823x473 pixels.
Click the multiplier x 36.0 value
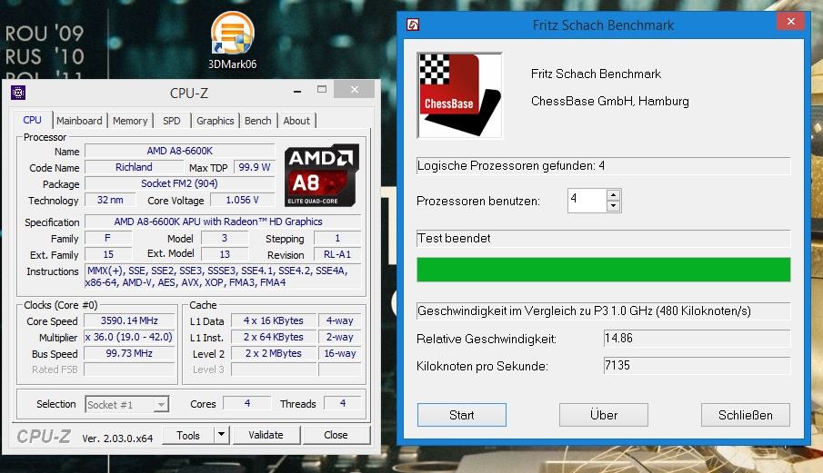(x=129, y=337)
